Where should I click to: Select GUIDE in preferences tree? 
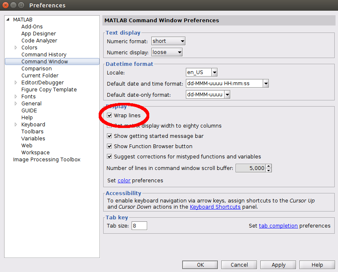[29, 110]
